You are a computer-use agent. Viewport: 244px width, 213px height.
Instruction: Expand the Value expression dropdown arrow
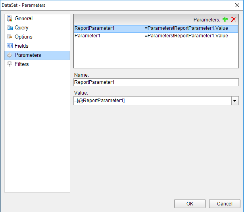coord(234,101)
